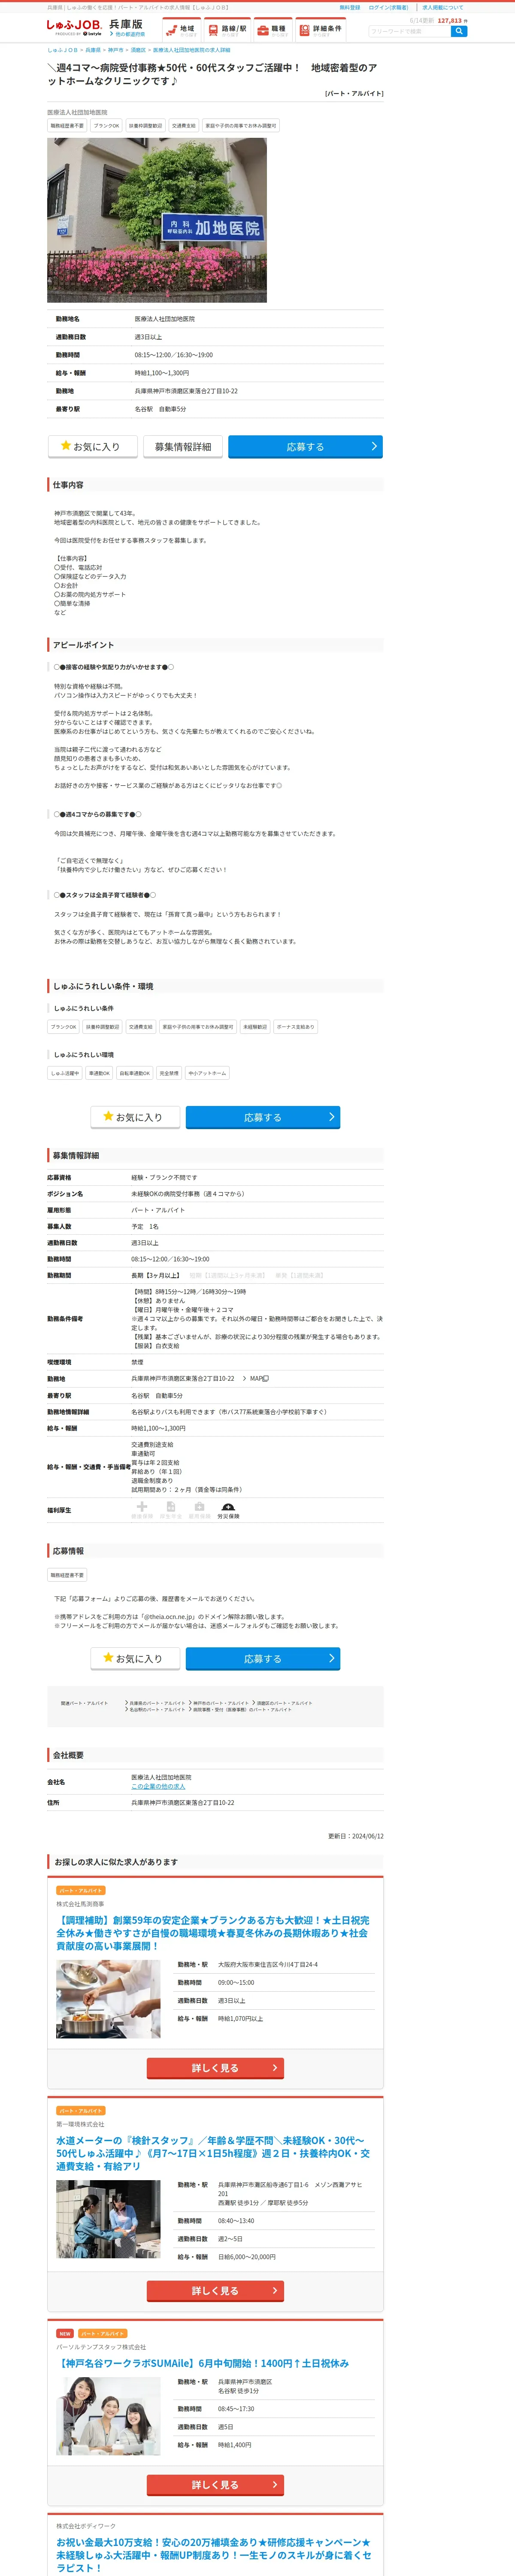Screen dimensions: 515x2576
Task: Click the 加地医院 clinic photo
Action: coord(157,220)
